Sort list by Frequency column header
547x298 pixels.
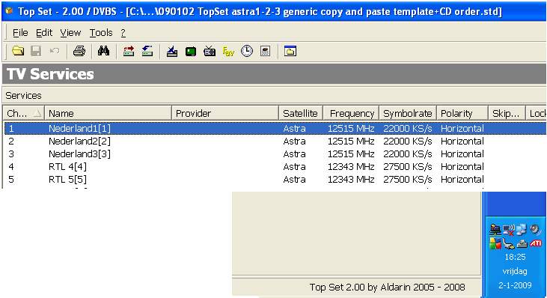pyautogui.click(x=351, y=113)
